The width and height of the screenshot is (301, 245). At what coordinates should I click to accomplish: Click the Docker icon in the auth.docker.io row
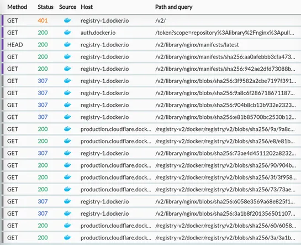click(67, 32)
